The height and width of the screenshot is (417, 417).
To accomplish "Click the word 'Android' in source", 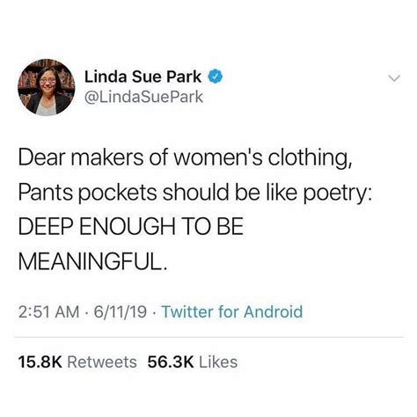I will pos(274,311).
